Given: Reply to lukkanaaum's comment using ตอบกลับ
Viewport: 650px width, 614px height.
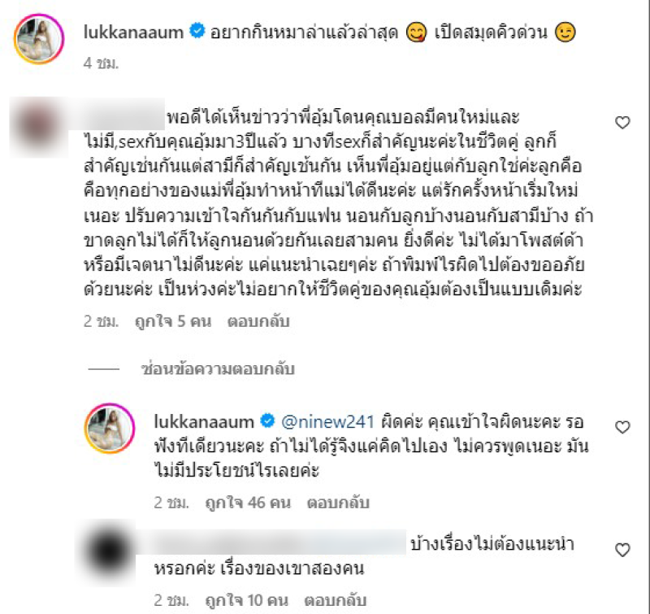Looking at the screenshot, I should [x=338, y=503].
